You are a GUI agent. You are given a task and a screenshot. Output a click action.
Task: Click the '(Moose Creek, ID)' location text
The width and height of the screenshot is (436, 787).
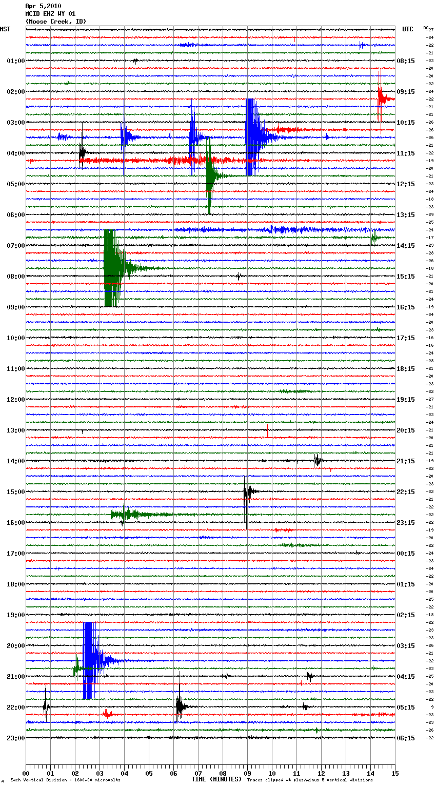point(56,22)
